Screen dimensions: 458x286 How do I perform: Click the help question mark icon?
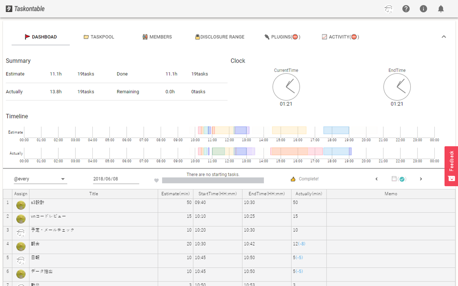(406, 9)
